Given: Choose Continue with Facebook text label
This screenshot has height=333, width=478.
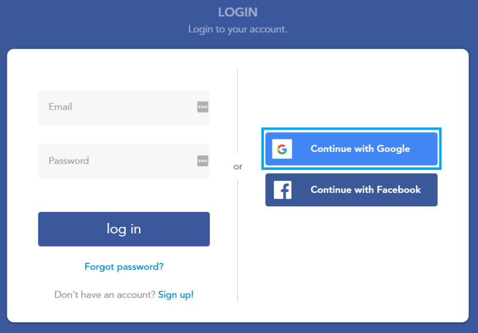Looking at the screenshot, I should pyautogui.click(x=366, y=189).
